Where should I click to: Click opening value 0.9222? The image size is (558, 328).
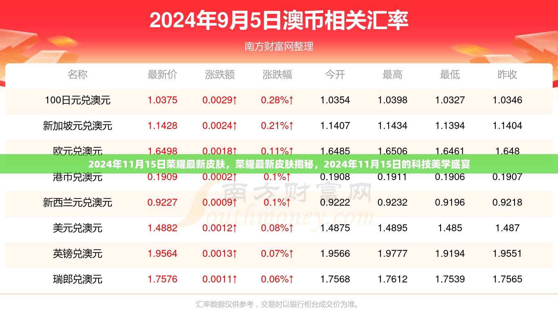point(335,202)
